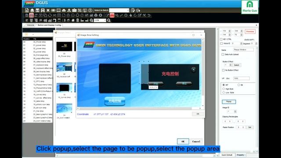
Task: Click the Image ID spinner arrows
Action: click(235, 111)
